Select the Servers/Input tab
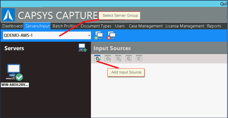The width and height of the screenshot is (228, 118). [x=38, y=26]
